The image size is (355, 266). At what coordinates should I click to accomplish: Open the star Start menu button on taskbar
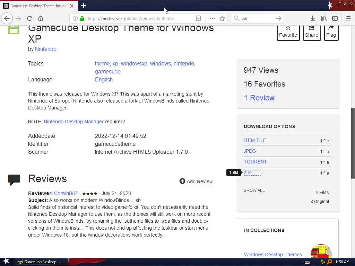pos(6,261)
